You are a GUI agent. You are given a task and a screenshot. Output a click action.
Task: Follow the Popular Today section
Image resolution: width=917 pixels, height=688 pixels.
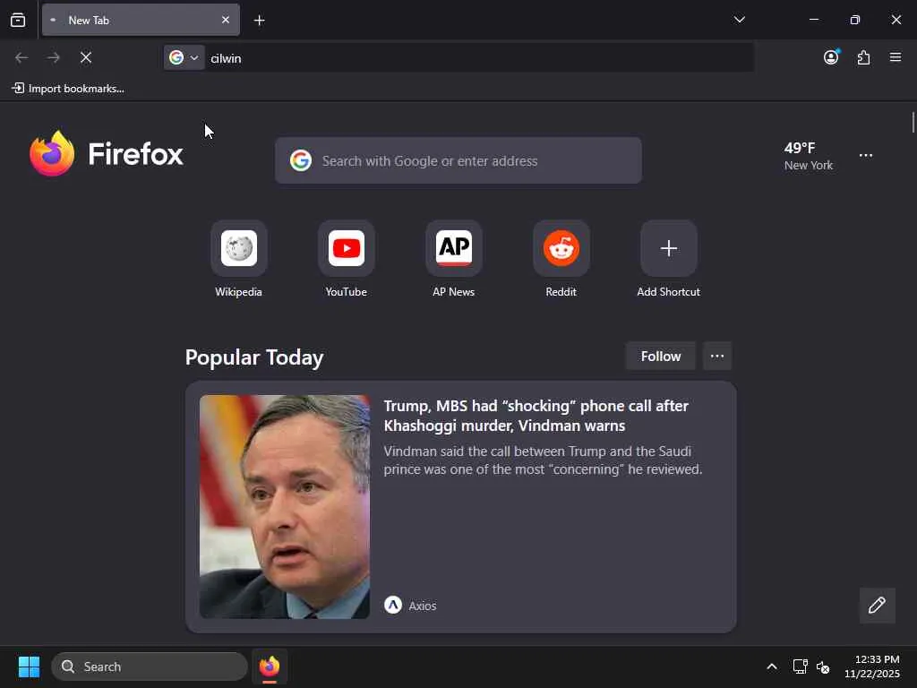coord(661,357)
